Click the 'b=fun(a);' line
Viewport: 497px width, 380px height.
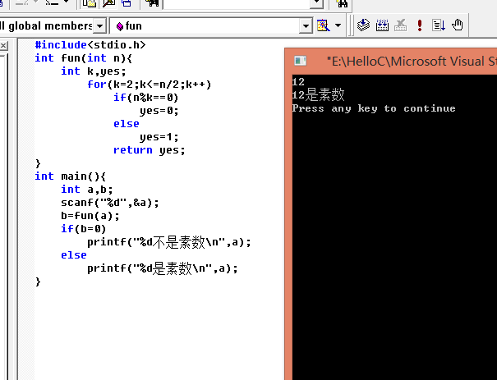(x=90, y=216)
